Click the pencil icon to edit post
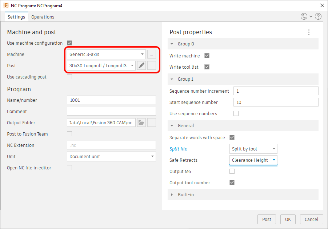The image size is (328, 229). [x=141, y=66]
